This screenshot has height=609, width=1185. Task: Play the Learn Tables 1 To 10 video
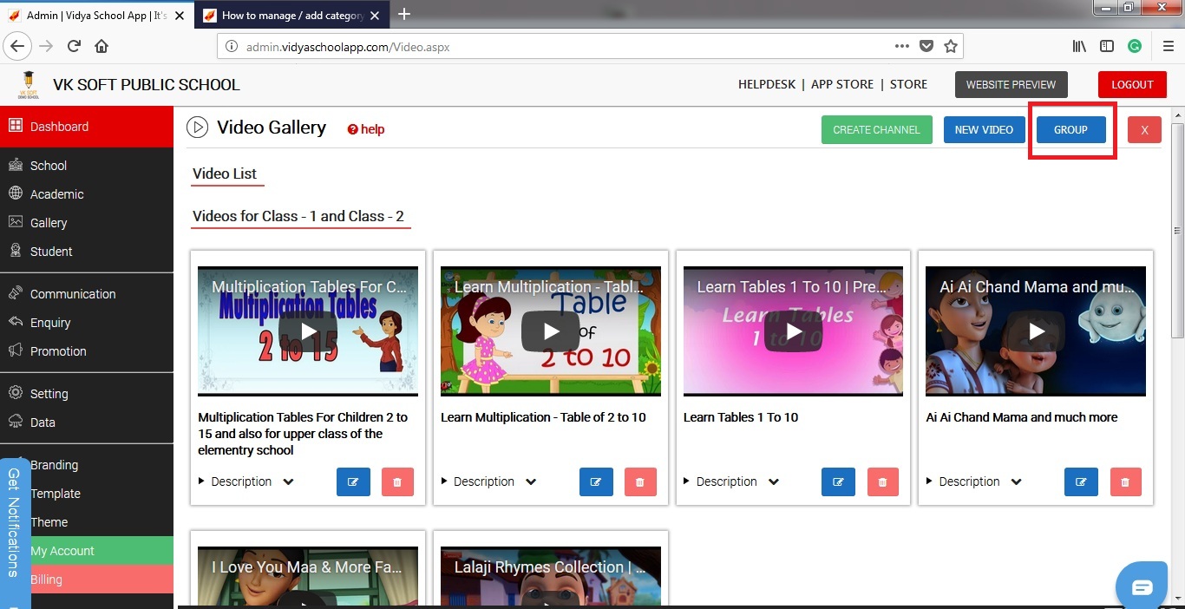point(793,331)
